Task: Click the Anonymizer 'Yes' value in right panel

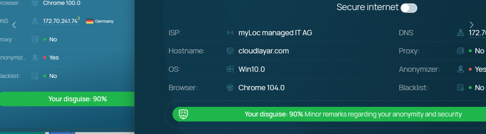Action: [x=480, y=69]
